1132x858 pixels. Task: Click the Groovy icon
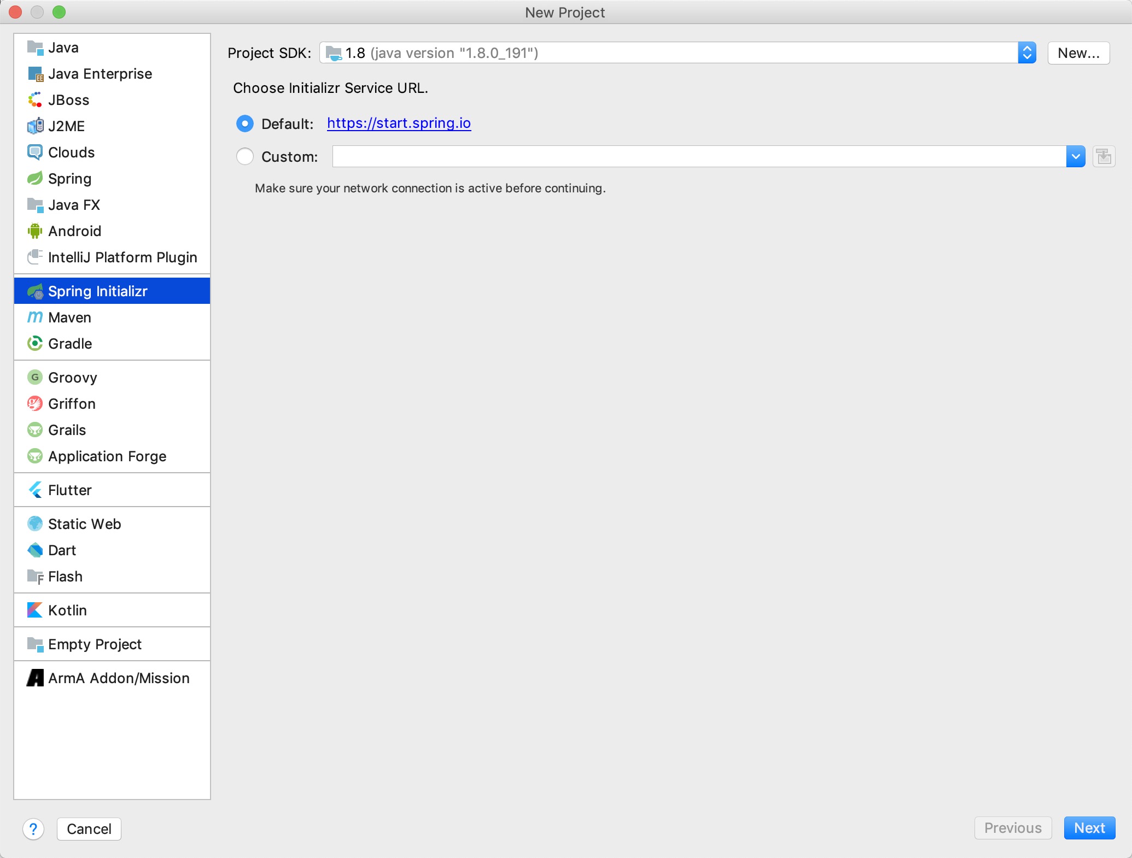click(35, 378)
